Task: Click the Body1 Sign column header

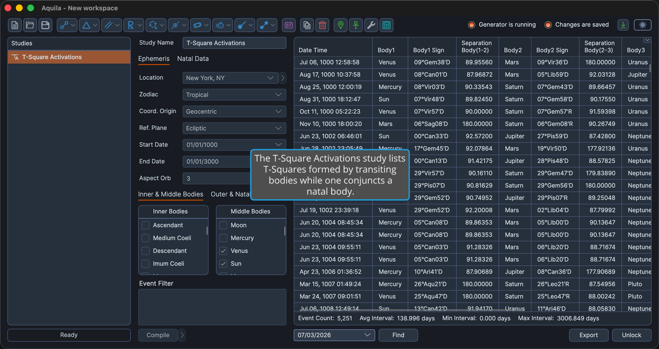Action: pyautogui.click(x=431, y=47)
